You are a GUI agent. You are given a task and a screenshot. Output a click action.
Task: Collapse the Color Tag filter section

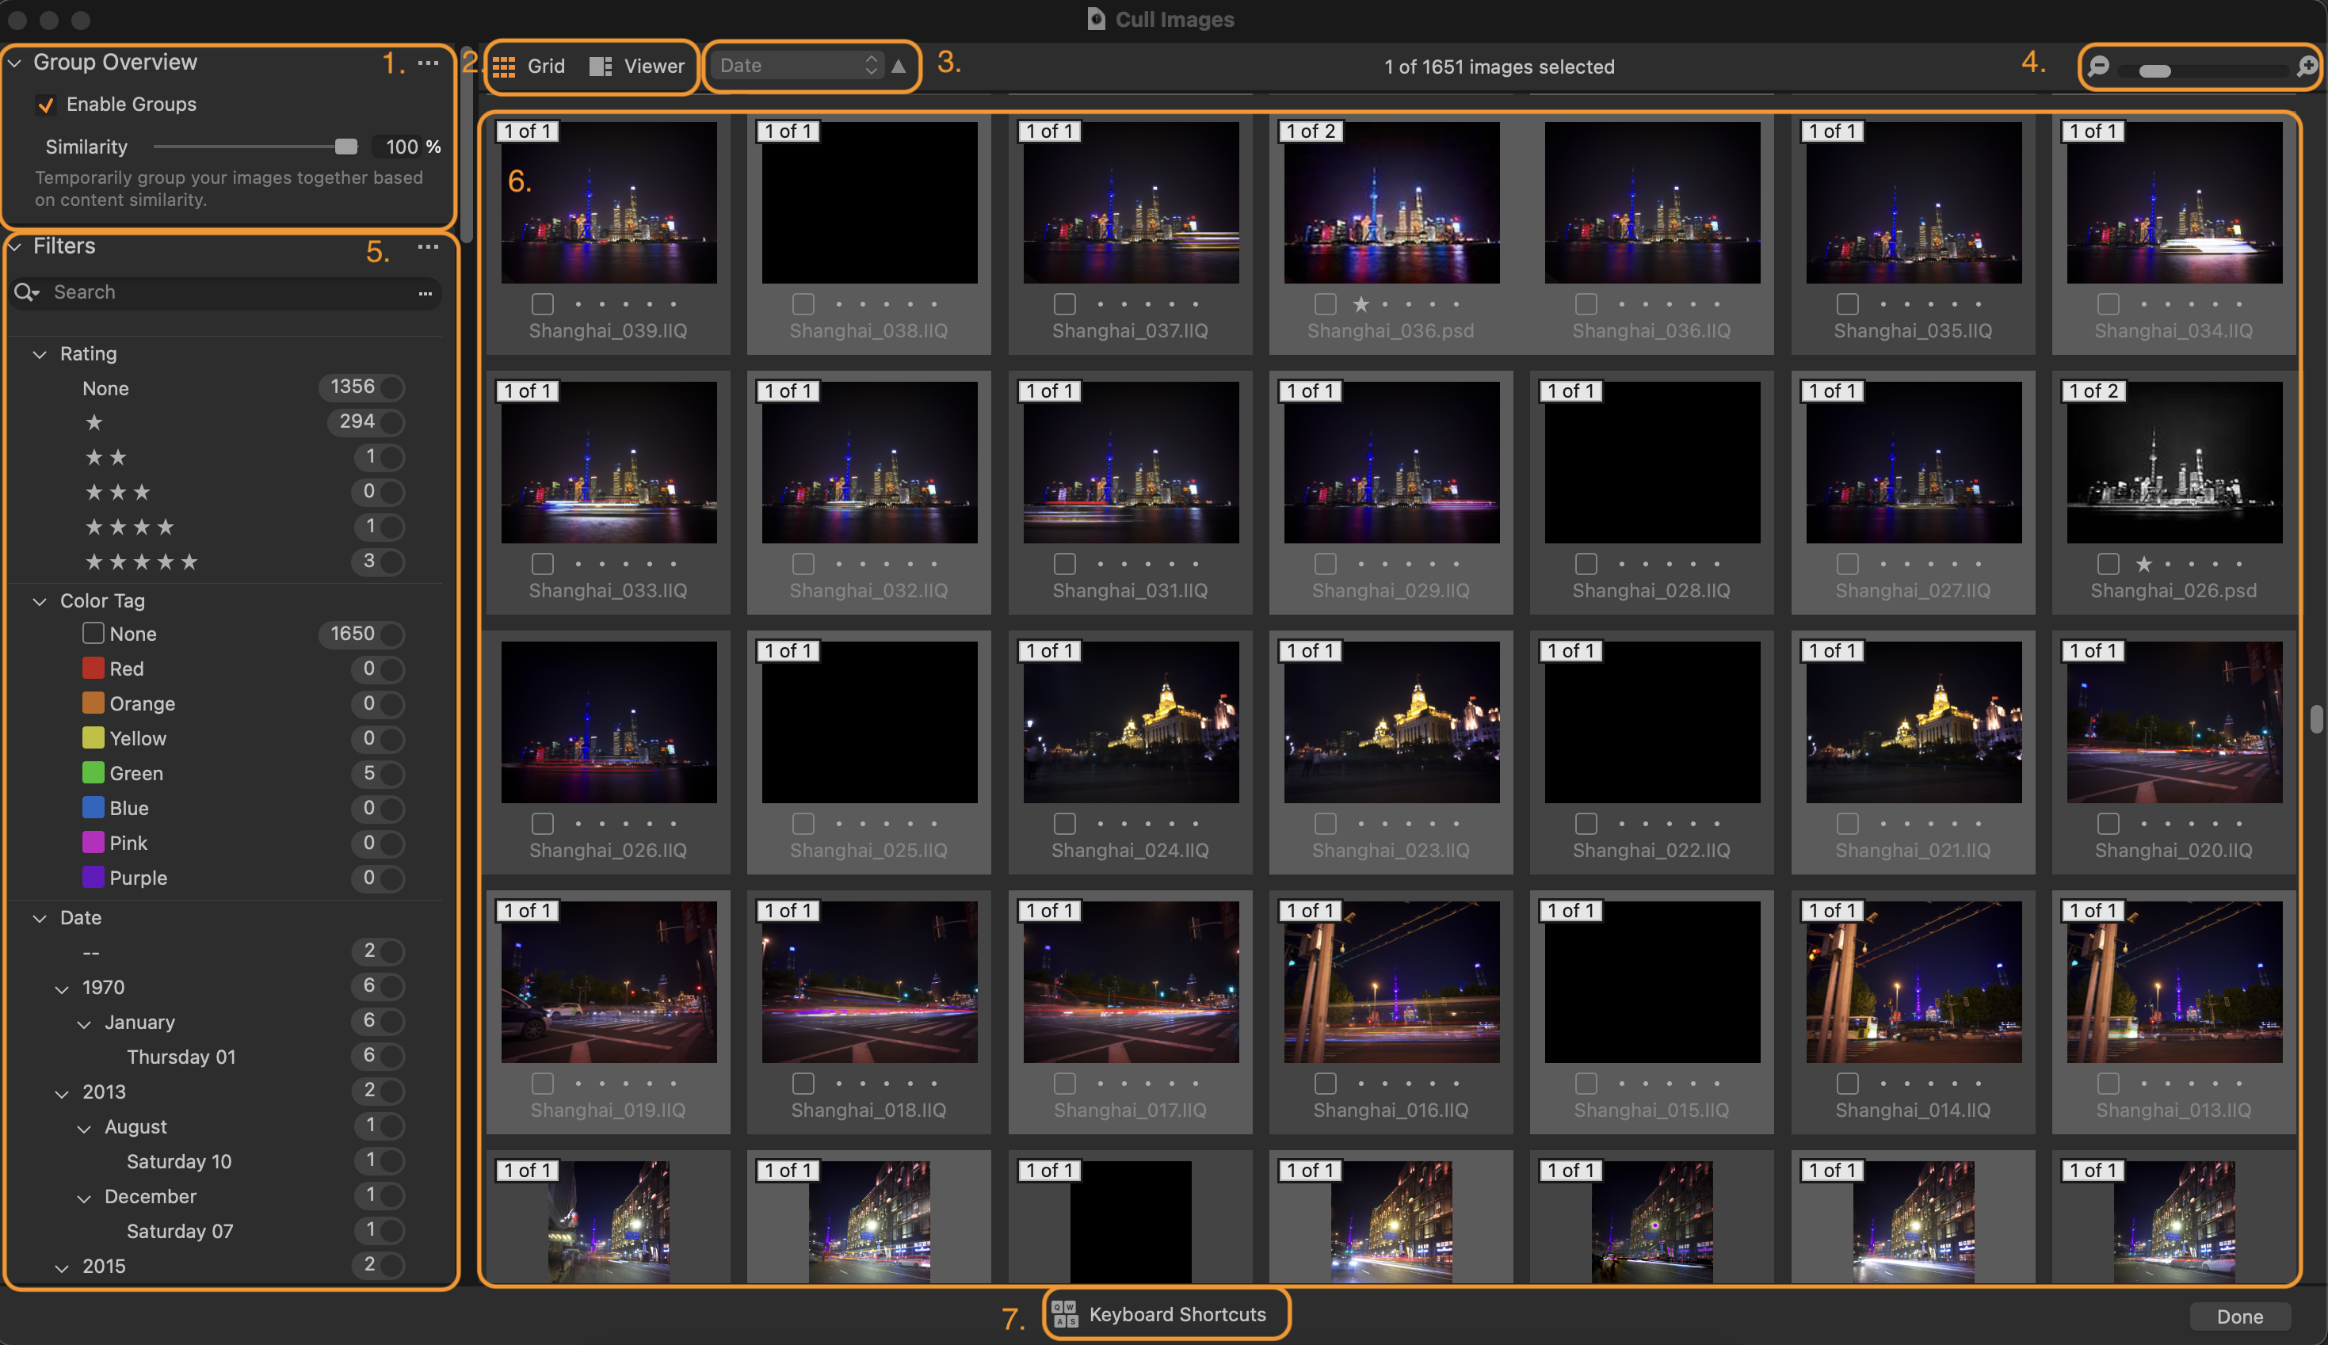tap(40, 601)
